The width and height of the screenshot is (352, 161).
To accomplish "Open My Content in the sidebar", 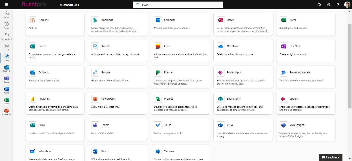I will coord(6,36).
